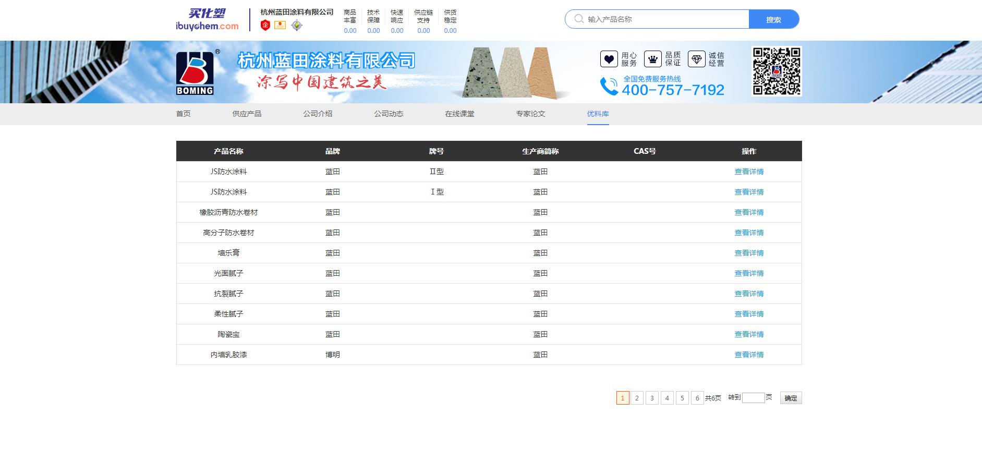Click the 牌号 column header
Screen dimensions: 982x450
pyautogui.click(x=437, y=151)
